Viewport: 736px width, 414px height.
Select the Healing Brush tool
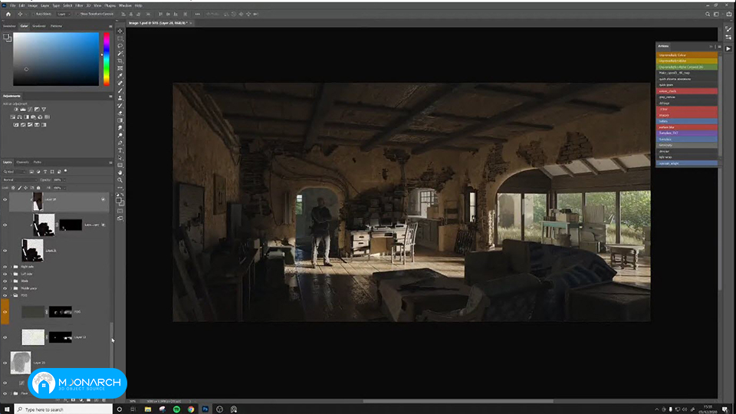click(120, 83)
